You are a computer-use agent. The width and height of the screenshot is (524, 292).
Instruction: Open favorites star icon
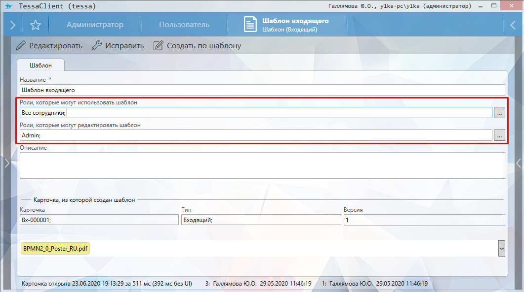tap(36, 25)
